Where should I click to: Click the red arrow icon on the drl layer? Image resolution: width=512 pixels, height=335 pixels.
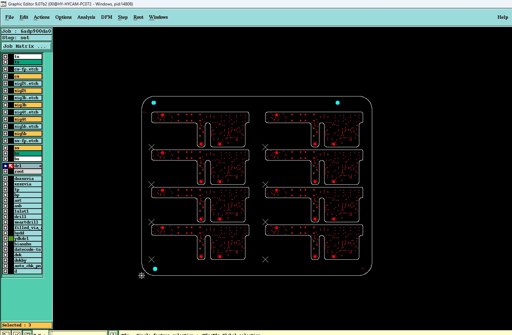coord(11,166)
